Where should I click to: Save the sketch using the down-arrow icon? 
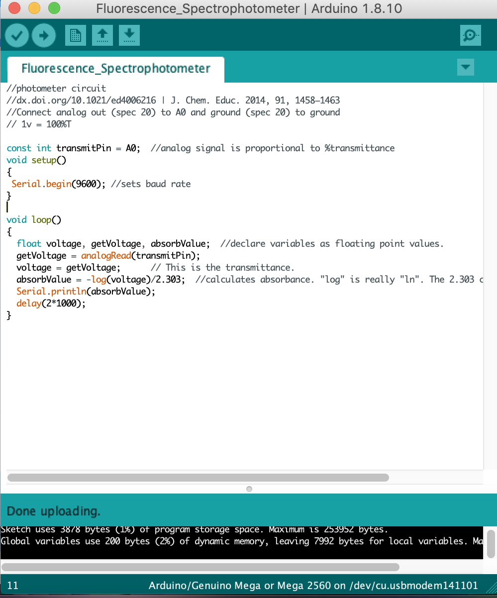[x=129, y=35]
